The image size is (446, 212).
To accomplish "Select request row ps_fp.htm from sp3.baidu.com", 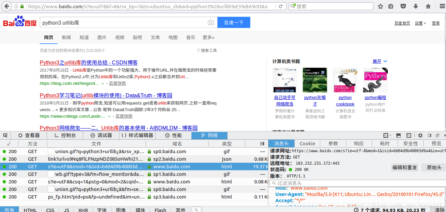I will pos(134,197).
